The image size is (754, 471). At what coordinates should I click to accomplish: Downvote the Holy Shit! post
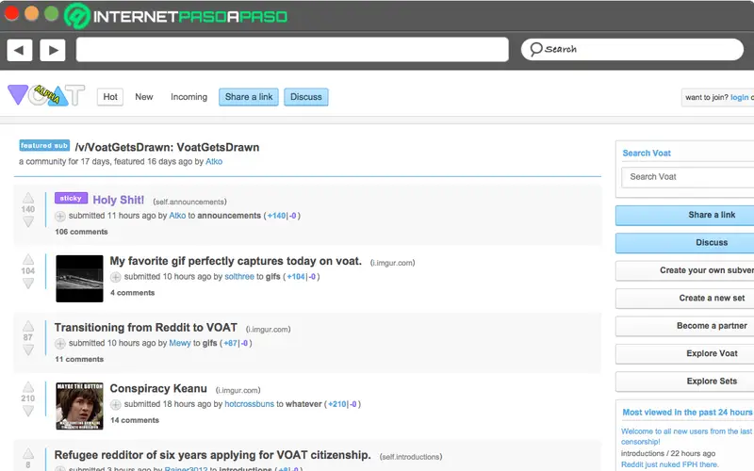pos(28,221)
